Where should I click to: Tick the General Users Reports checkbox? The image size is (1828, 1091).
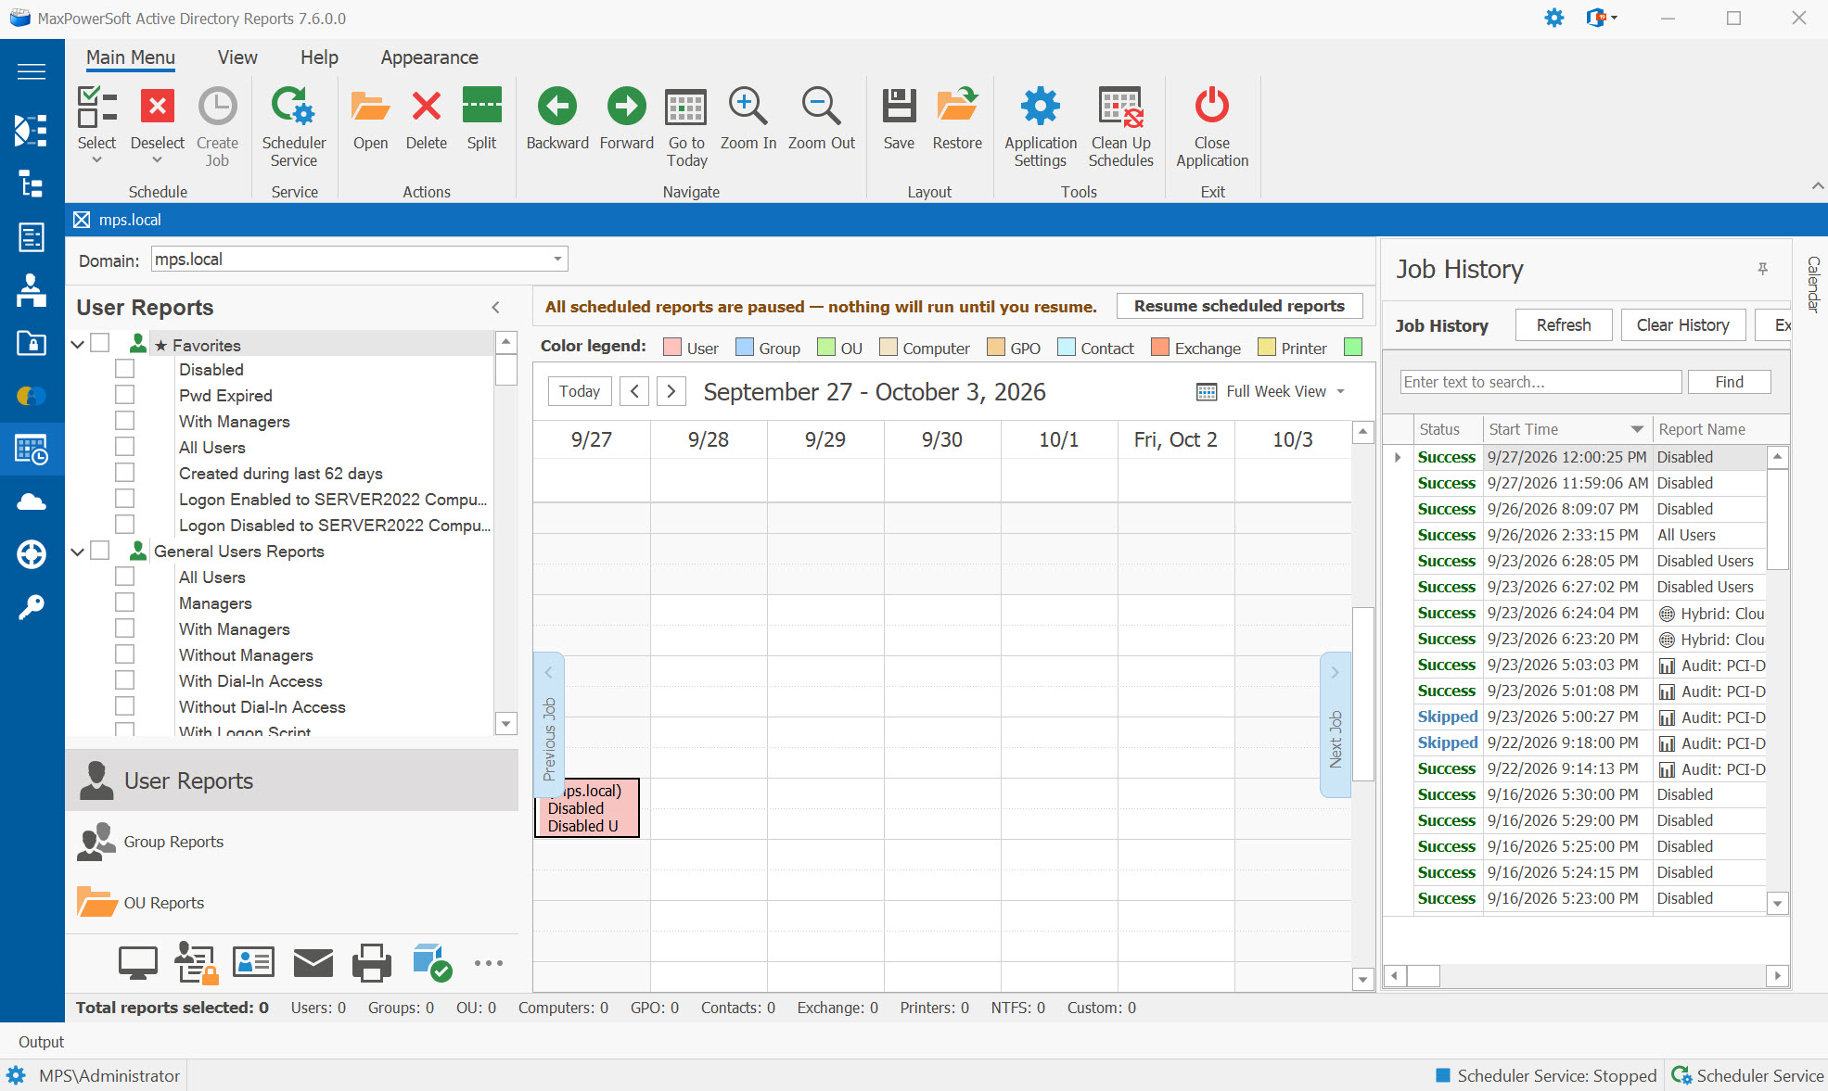[x=100, y=551]
